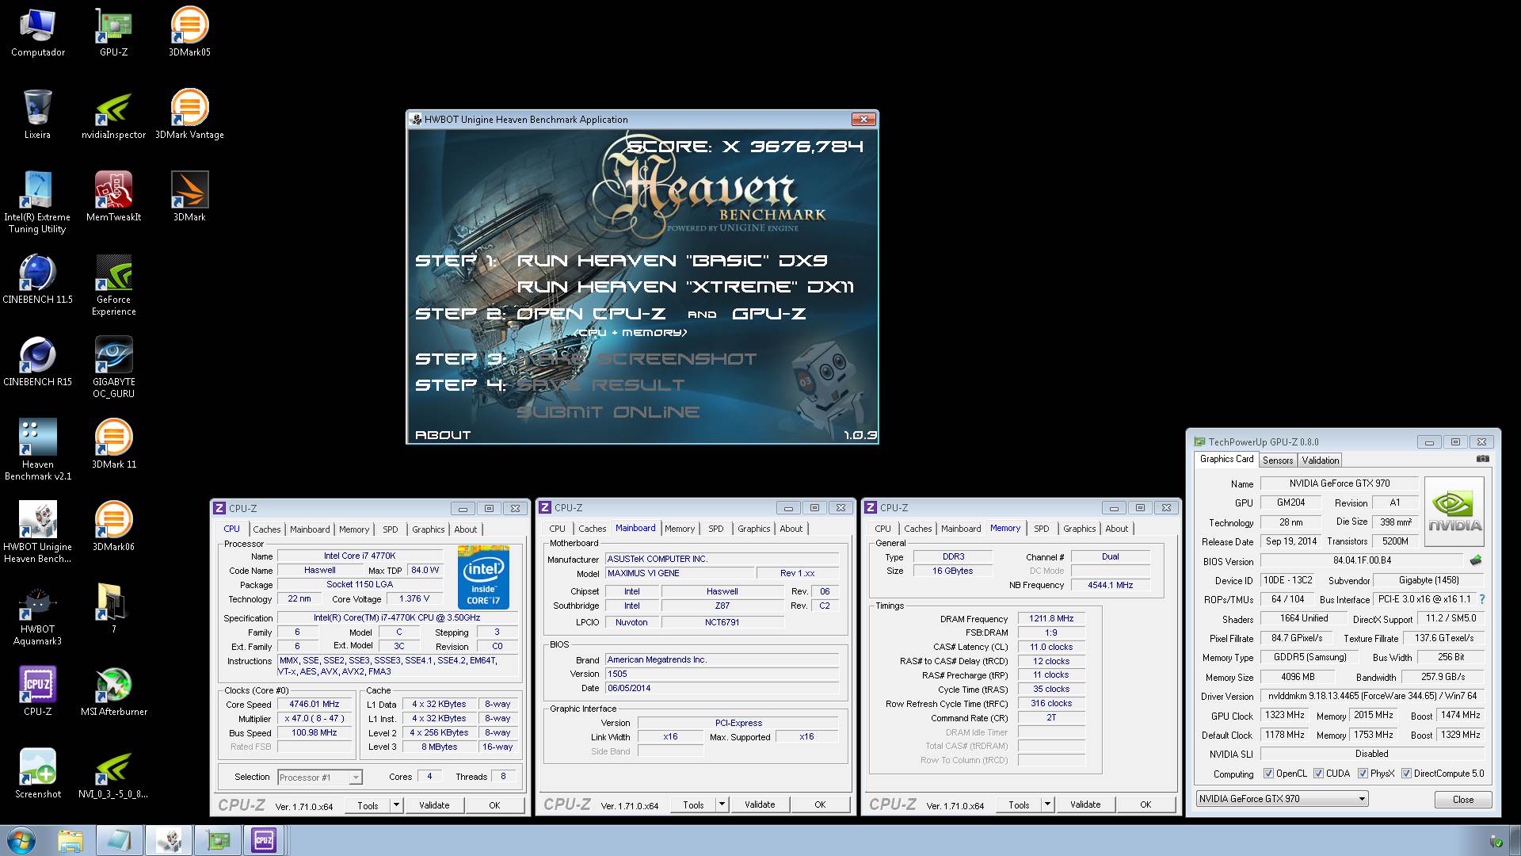The image size is (1521, 856).
Task: Switch to Caches tab in first CPU-Z window
Action: 267,529
